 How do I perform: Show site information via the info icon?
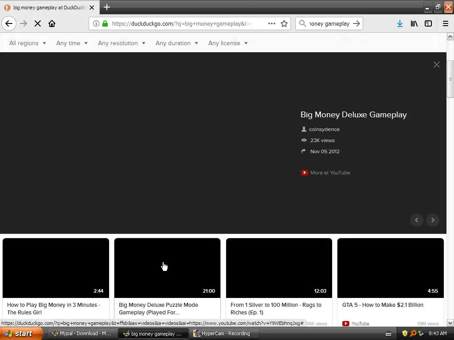(x=96, y=23)
